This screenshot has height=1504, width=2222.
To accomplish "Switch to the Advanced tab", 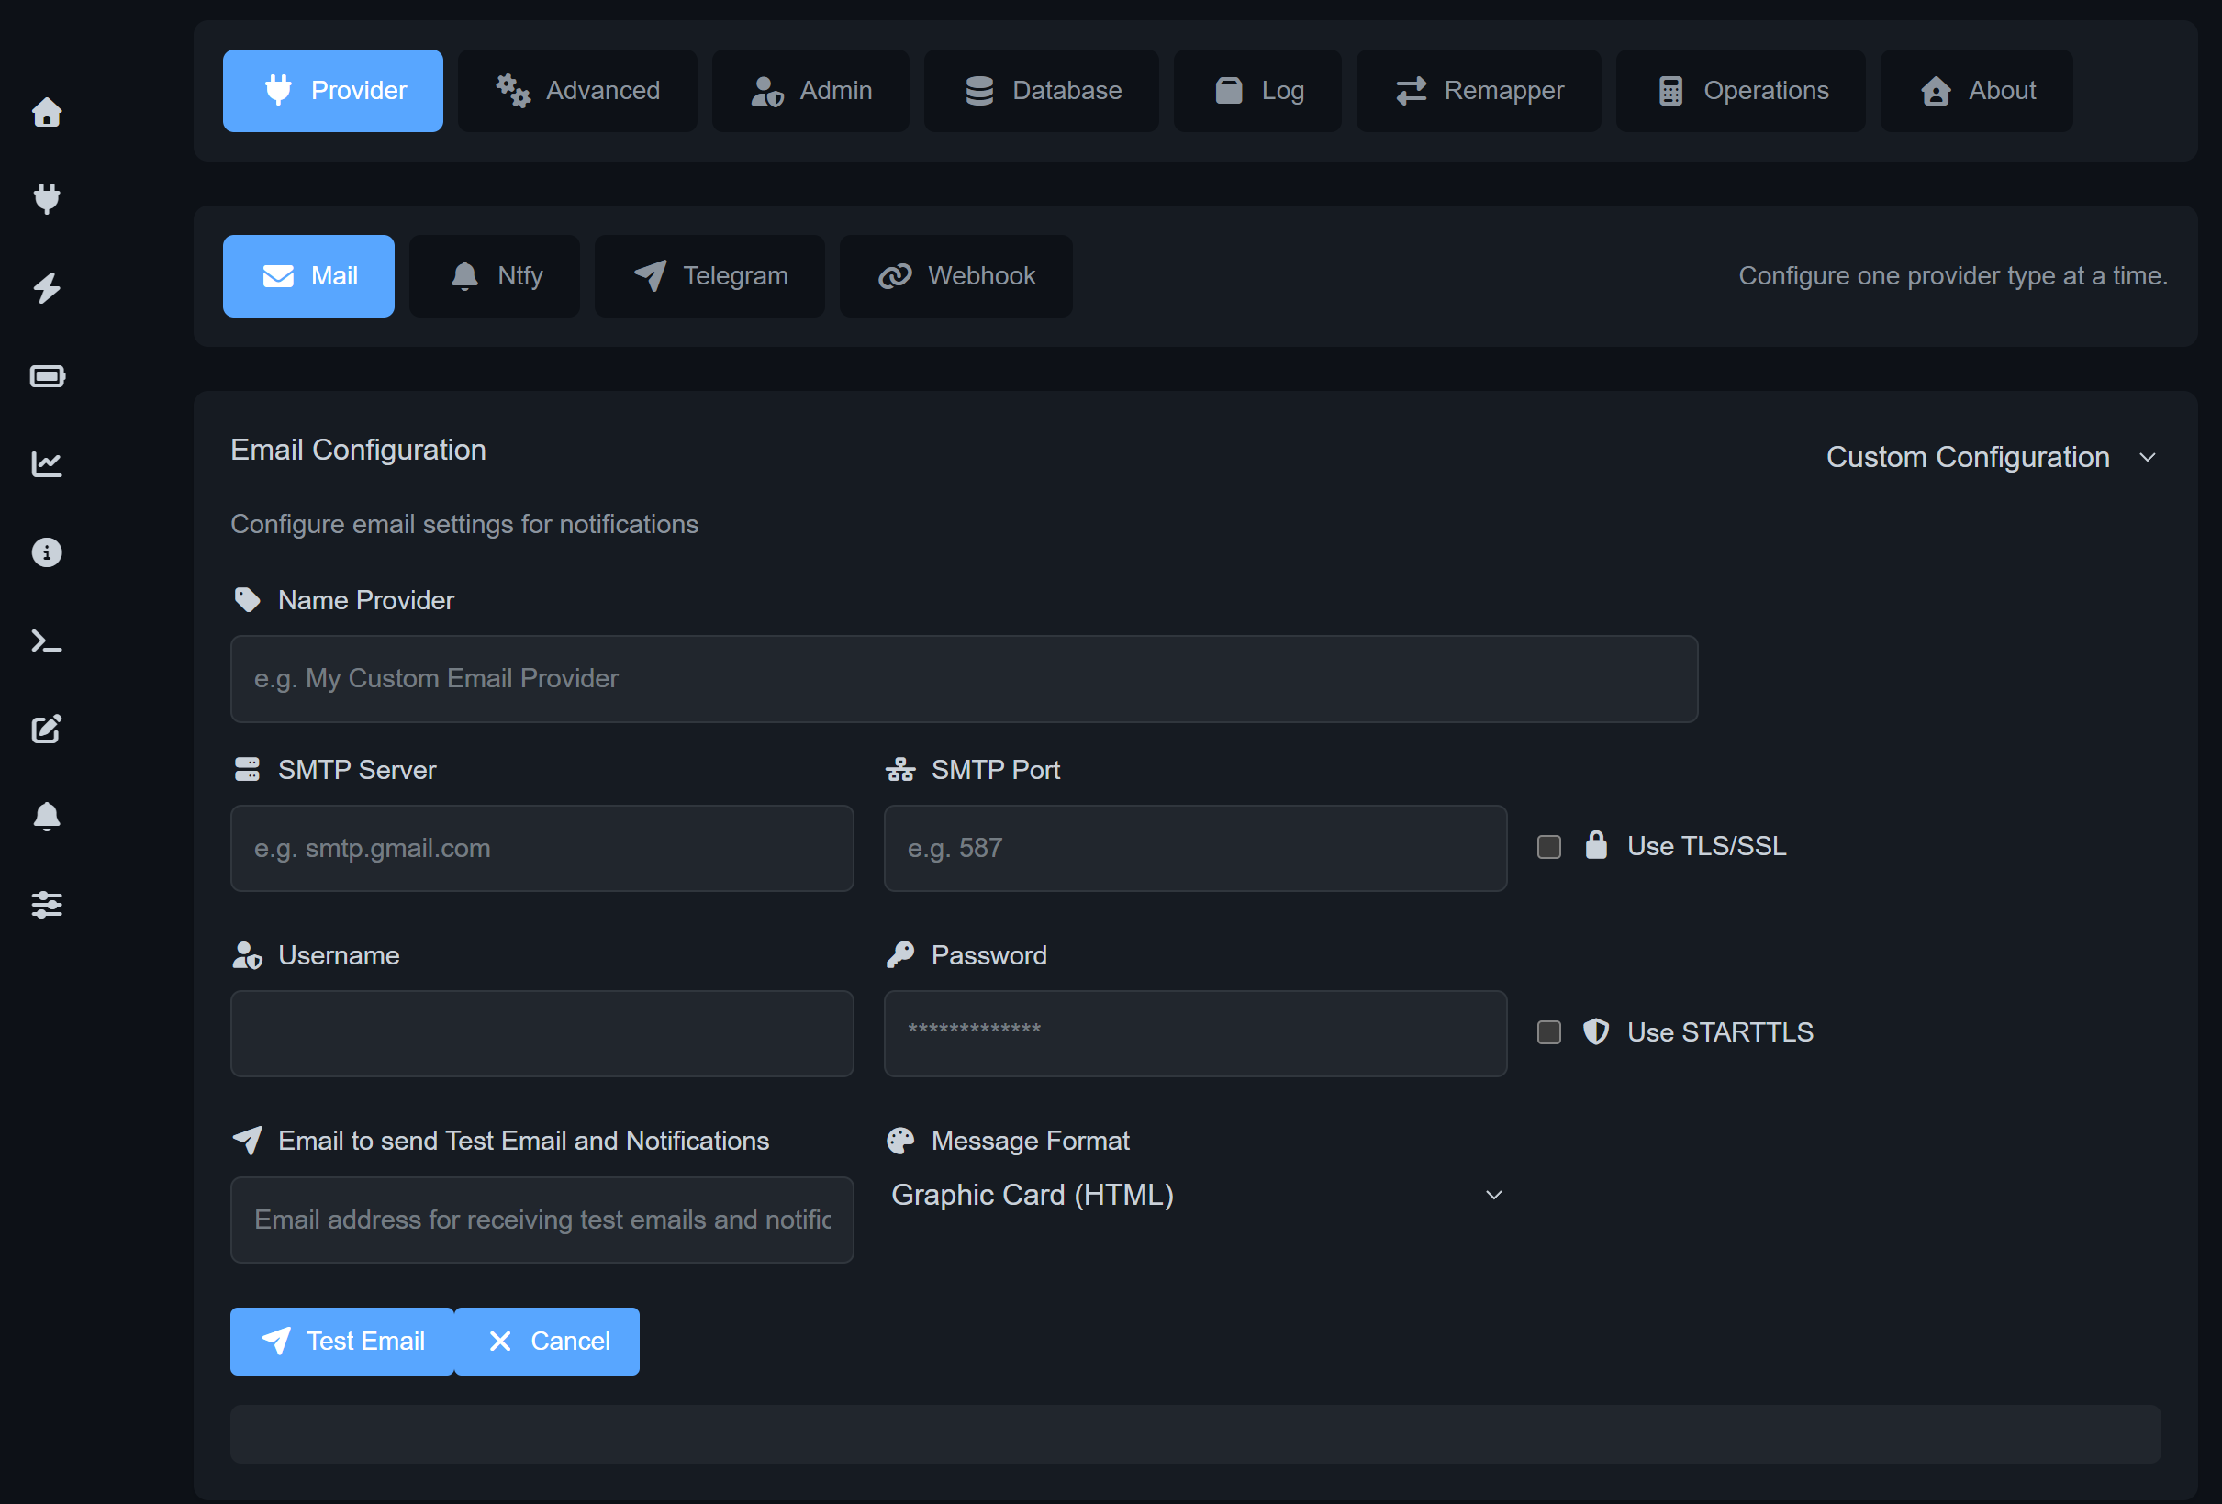I will (577, 91).
